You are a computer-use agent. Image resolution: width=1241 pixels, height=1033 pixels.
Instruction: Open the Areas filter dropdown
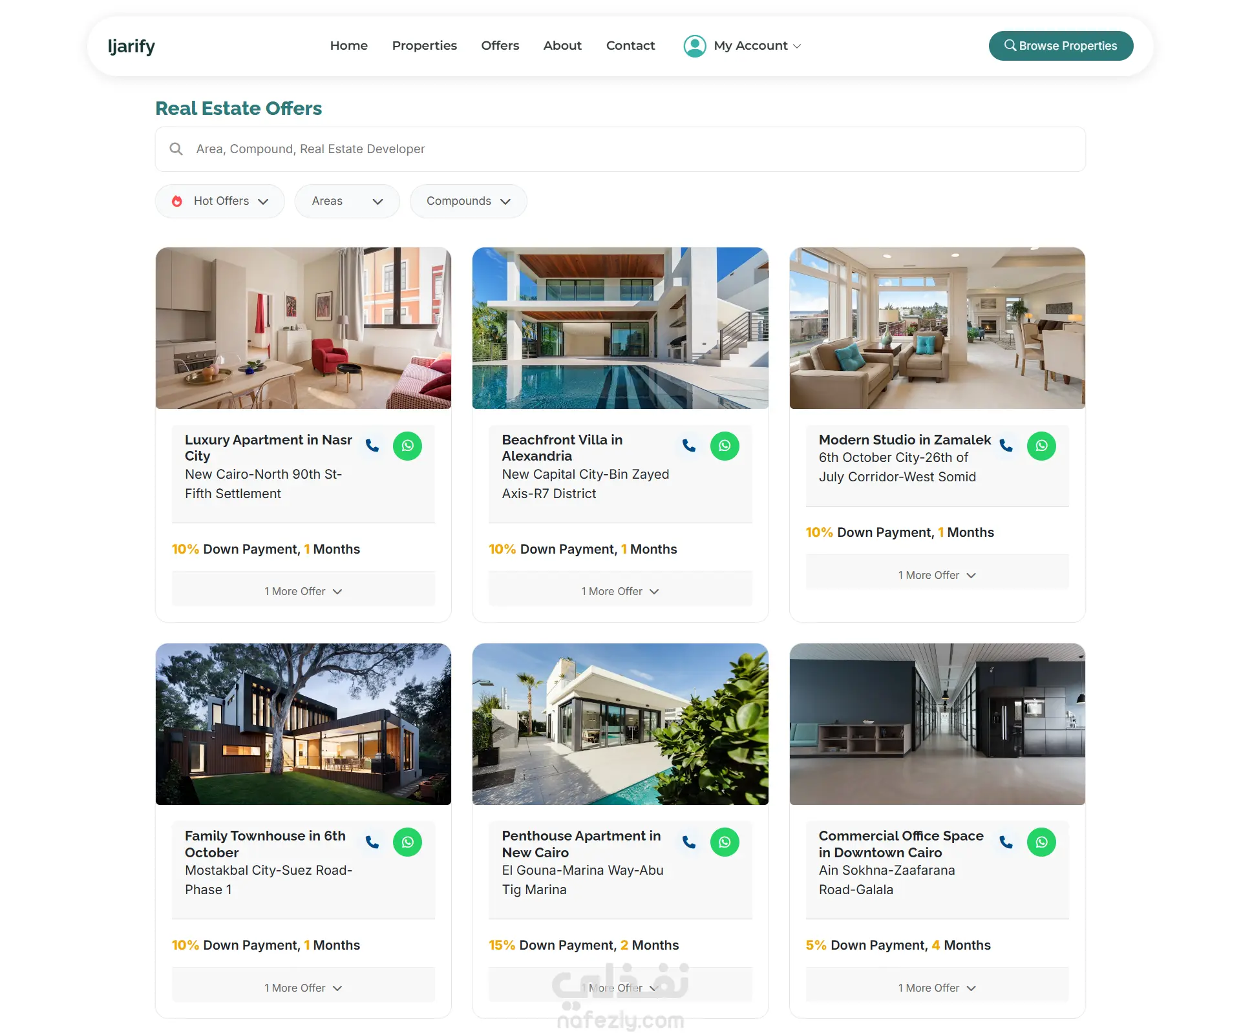[347, 201]
